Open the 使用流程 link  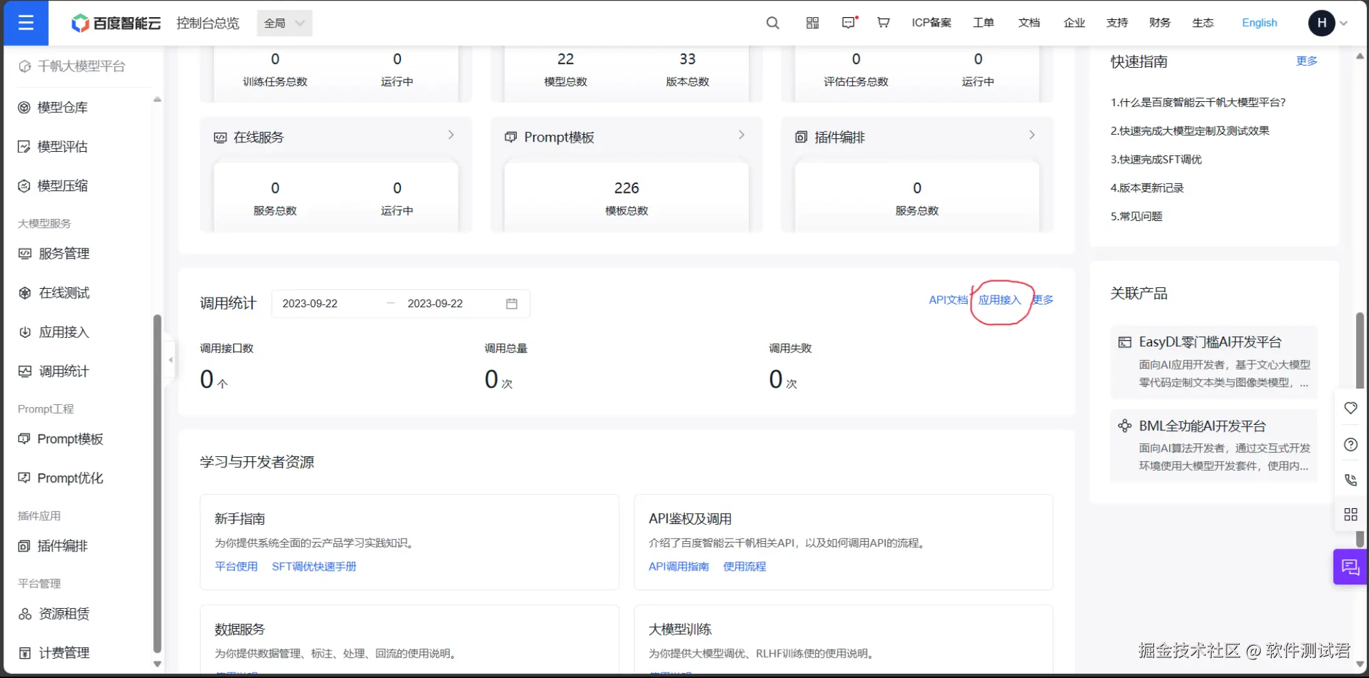click(x=745, y=566)
